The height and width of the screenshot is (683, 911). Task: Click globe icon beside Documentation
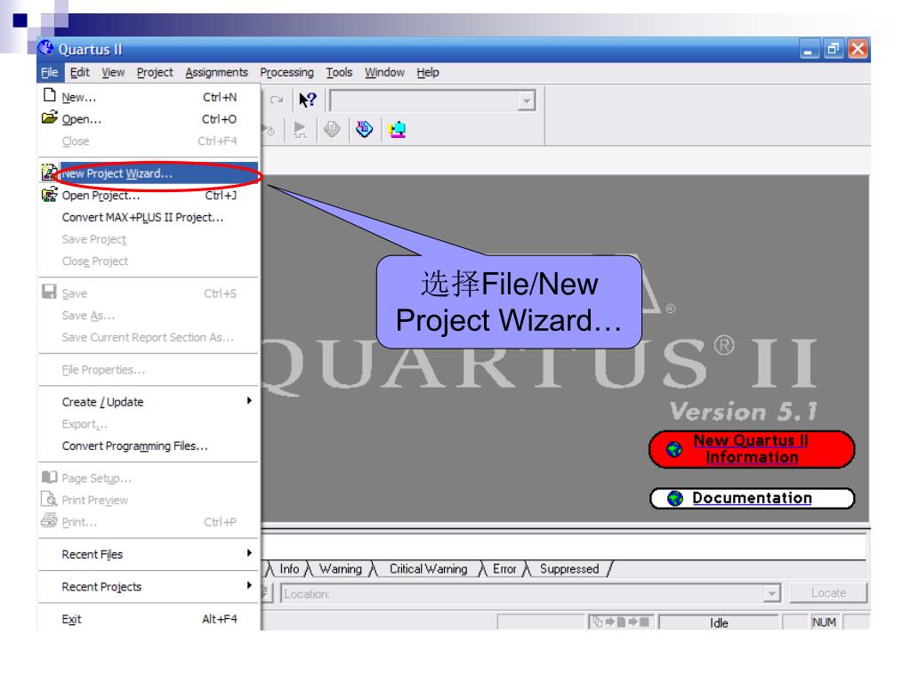675,498
